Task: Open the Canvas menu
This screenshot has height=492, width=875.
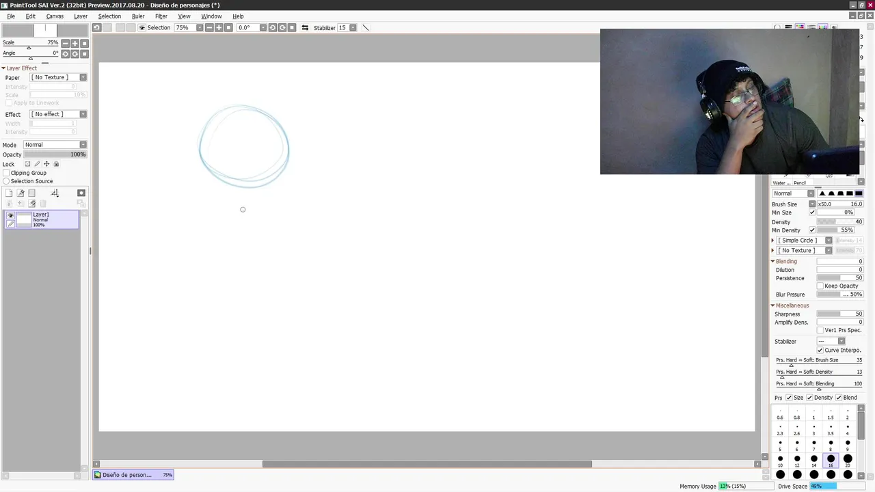Action: (x=55, y=16)
